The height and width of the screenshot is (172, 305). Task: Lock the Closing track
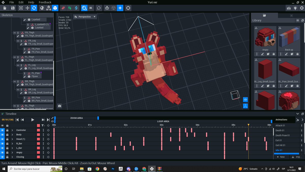click(x=7, y=157)
